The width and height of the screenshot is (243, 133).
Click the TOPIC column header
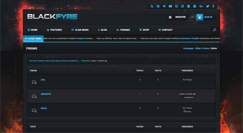pyautogui.click(x=33, y=127)
